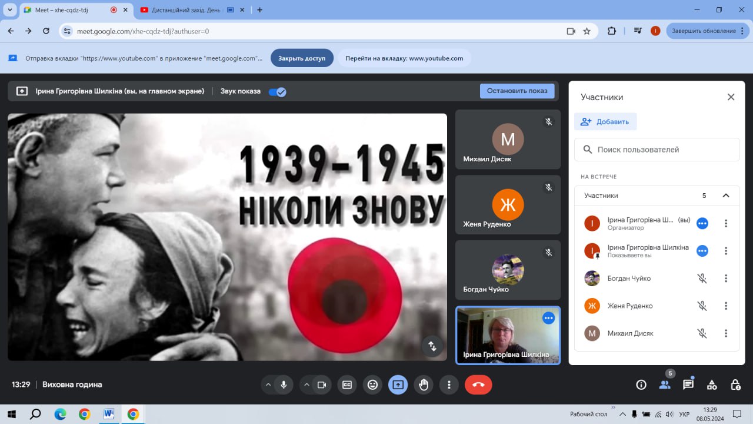This screenshot has width=753, height=424.
Task: Toggle the Звук показа switch
Action: pyautogui.click(x=277, y=91)
